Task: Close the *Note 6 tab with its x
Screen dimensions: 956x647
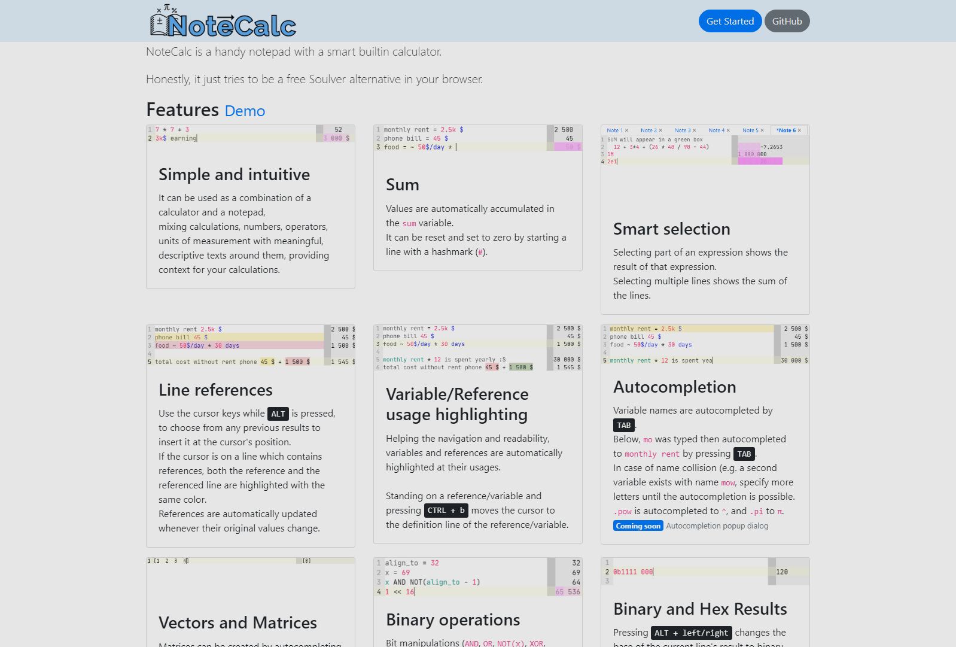Action: 799,130
